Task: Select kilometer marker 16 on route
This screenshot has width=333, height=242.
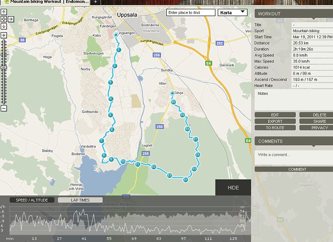Action: [x=198, y=155]
